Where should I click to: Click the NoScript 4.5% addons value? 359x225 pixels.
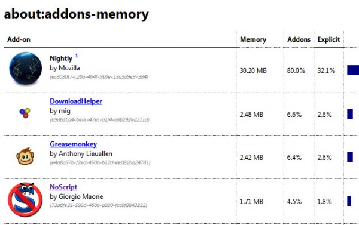(x=294, y=202)
